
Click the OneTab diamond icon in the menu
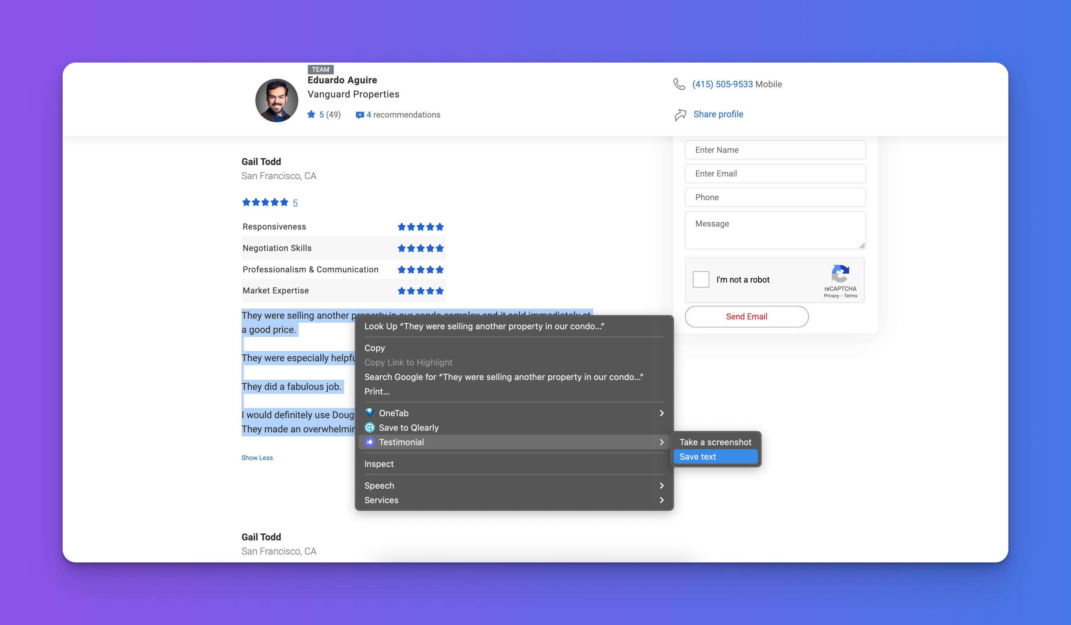(369, 413)
